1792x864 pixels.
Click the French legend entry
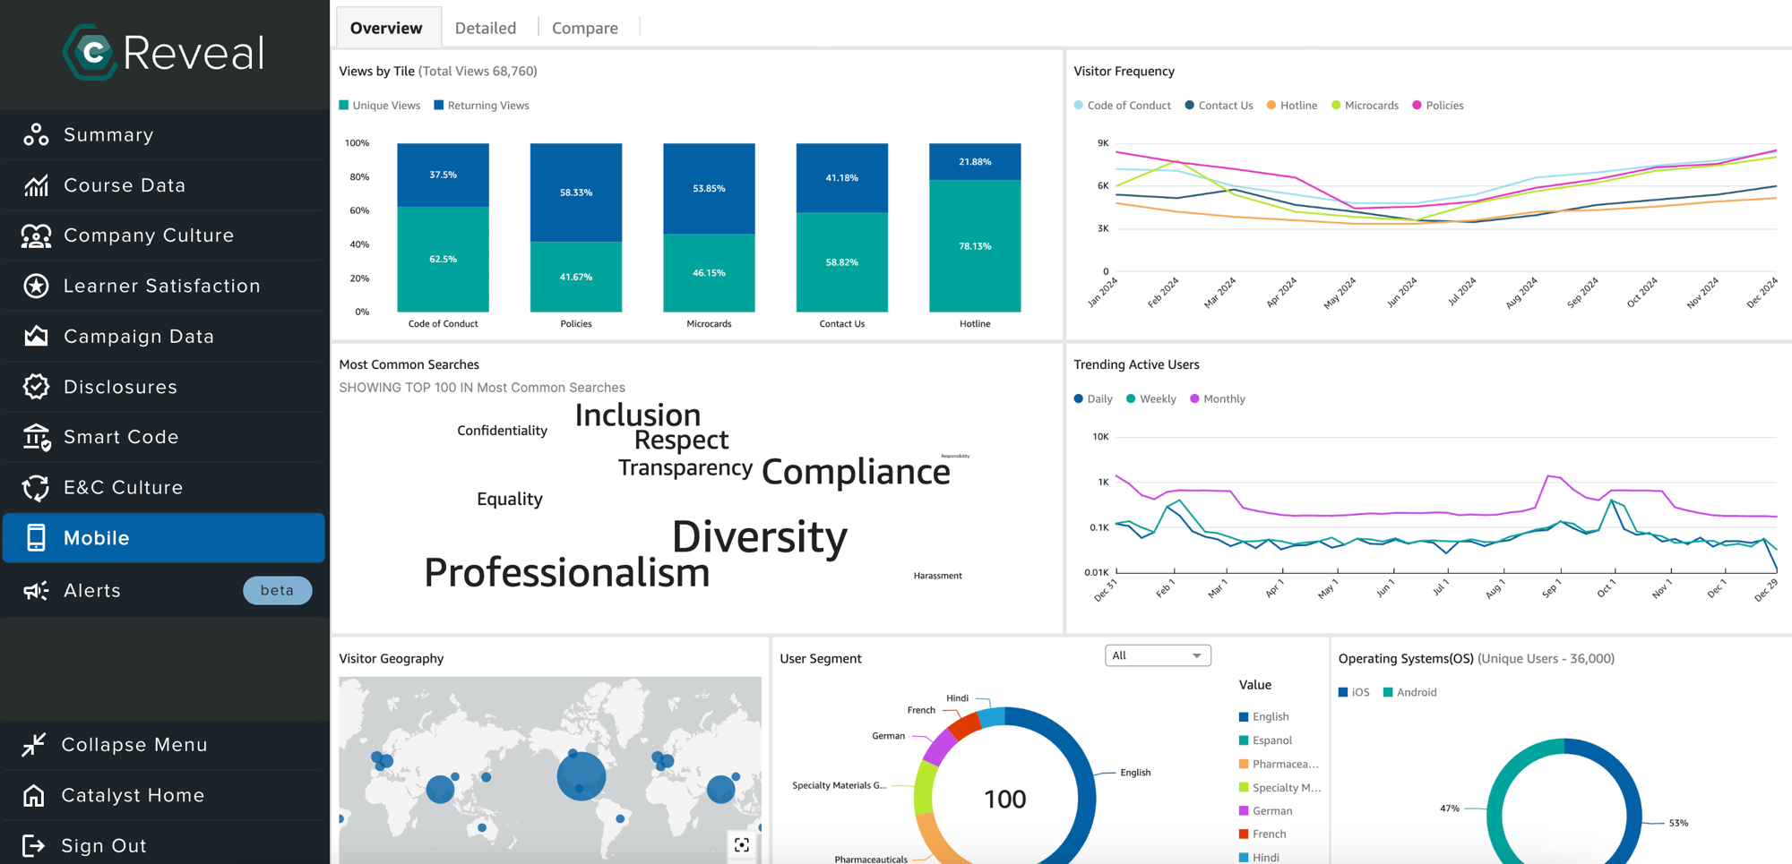click(x=1262, y=834)
